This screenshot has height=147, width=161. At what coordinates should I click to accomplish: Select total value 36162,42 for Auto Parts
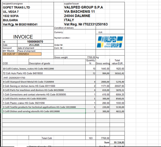(119, 73)
